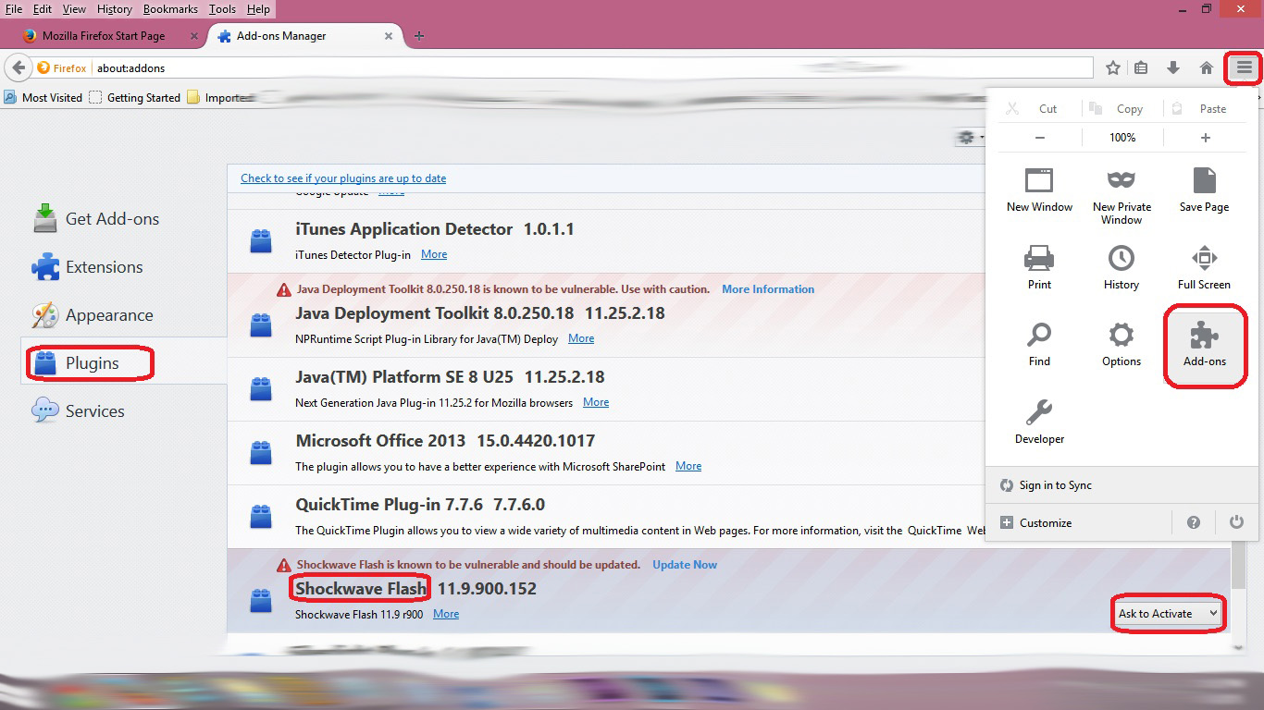Click More link for Microsoft Office 2013

pyautogui.click(x=688, y=466)
